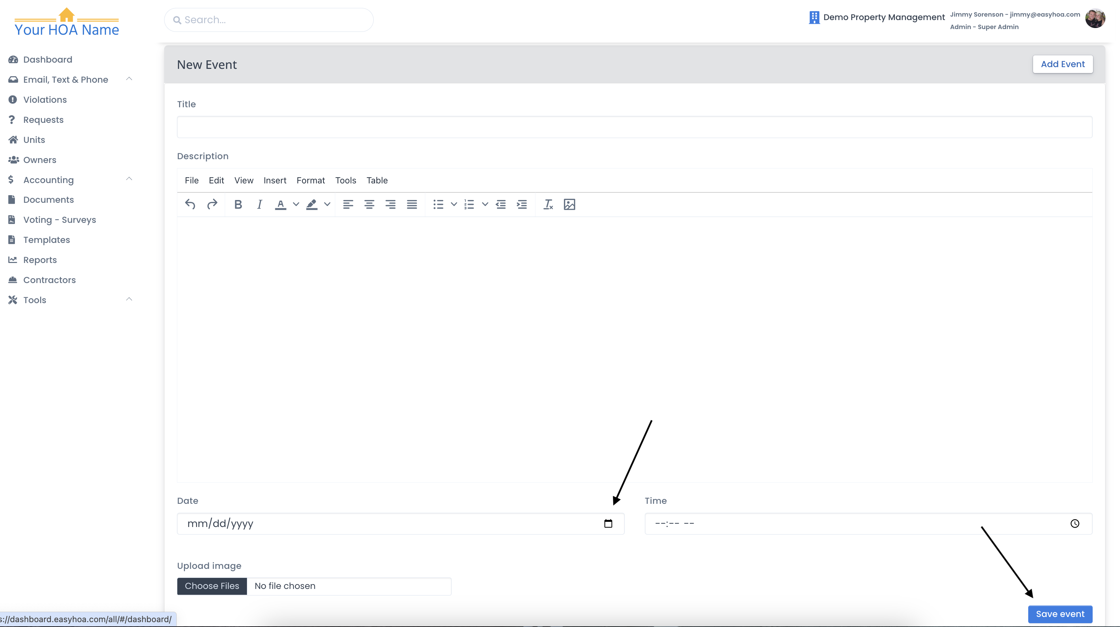
Task: Apply background highlight color icon
Action: [x=312, y=204]
